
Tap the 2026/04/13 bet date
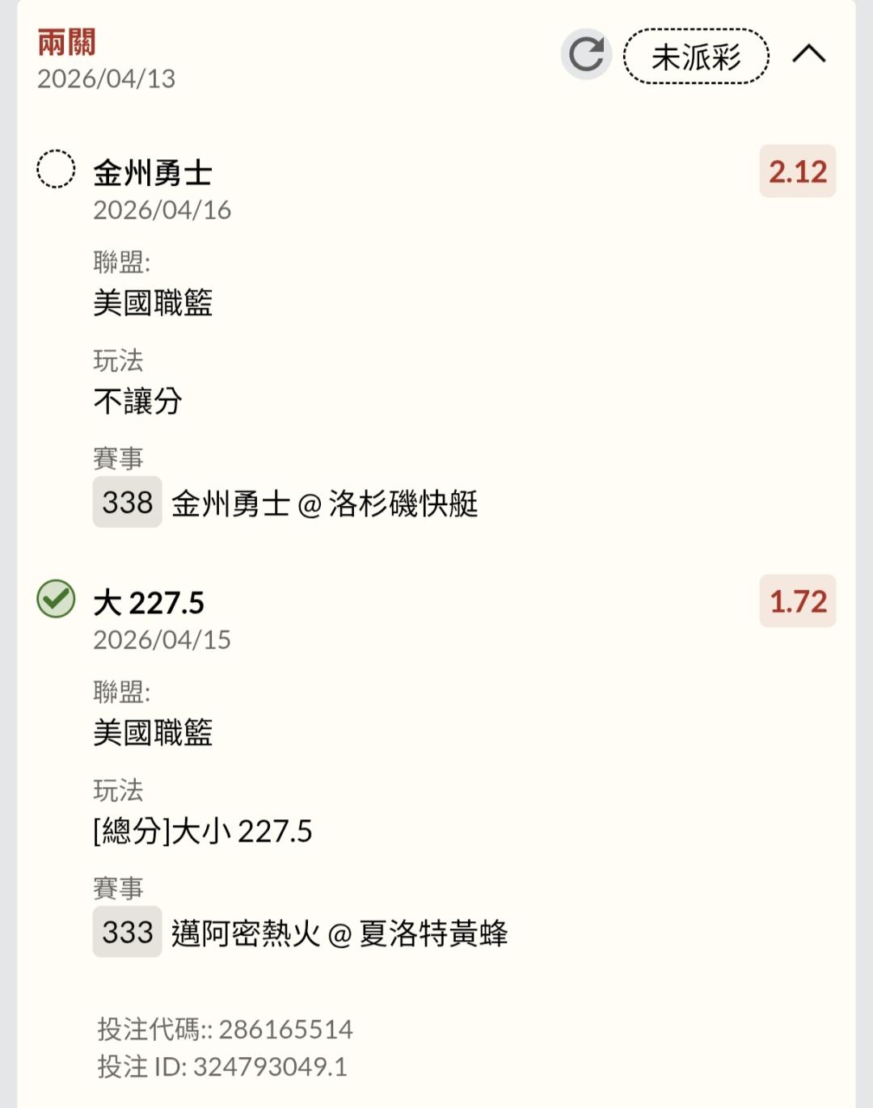pos(106,78)
